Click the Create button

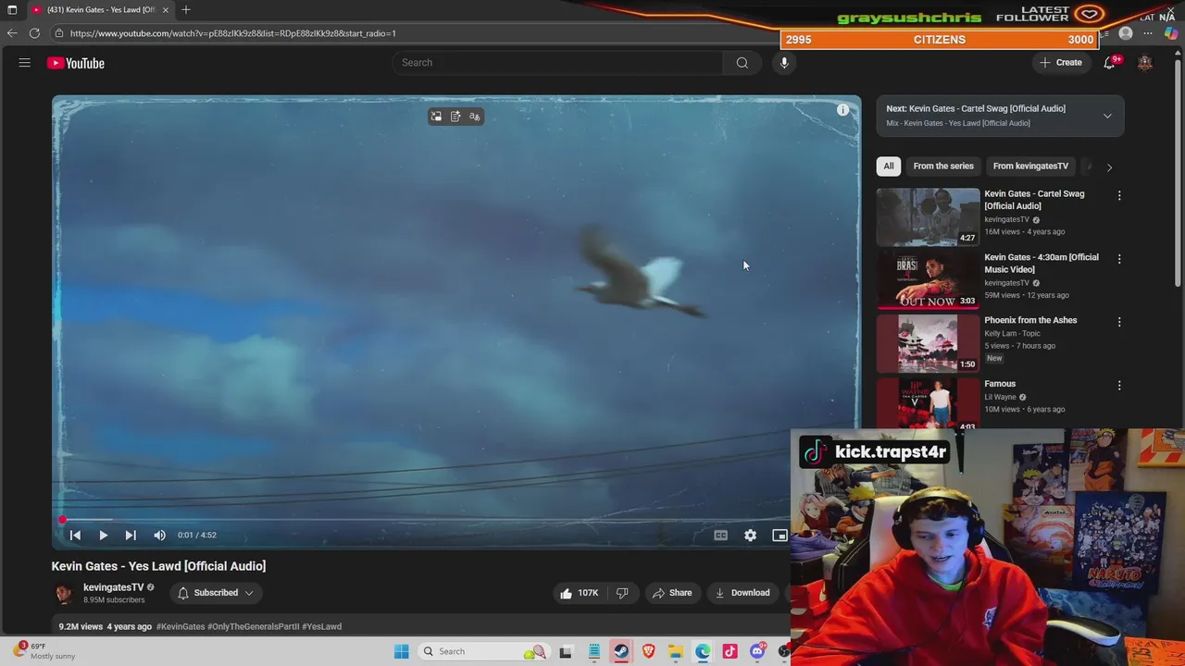[x=1060, y=63]
